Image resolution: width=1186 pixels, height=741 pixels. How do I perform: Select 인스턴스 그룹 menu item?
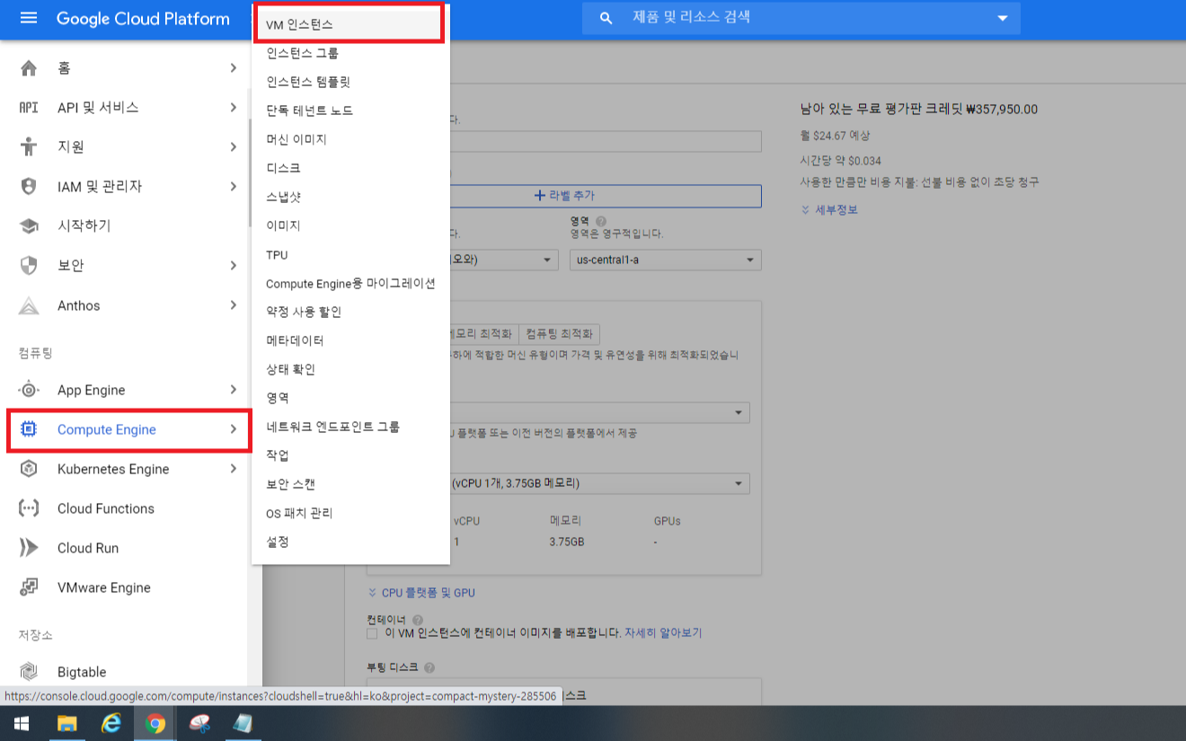pyautogui.click(x=350, y=53)
